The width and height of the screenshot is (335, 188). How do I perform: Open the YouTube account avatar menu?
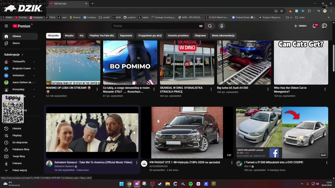pos(324,26)
